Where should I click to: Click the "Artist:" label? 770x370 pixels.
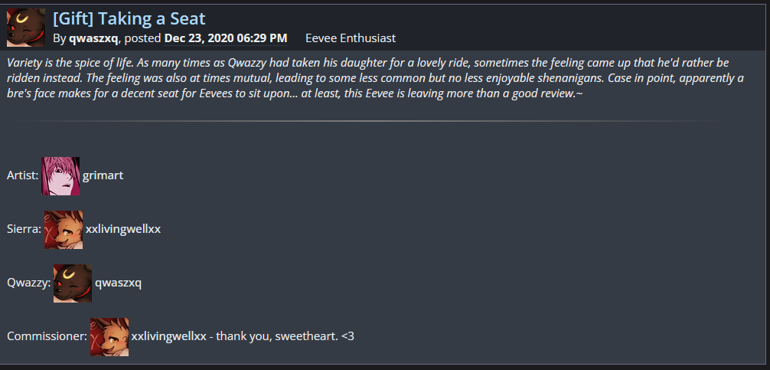coord(22,175)
